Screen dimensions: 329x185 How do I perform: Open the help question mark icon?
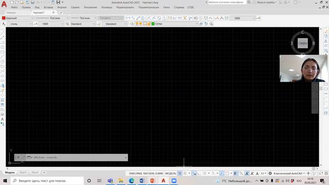pyautogui.click(x=295, y=2)
